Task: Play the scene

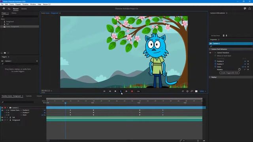Action: pos(121,91)
